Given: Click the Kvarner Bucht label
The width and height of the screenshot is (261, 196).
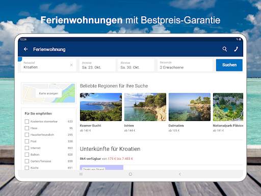Looking at the screenshot, I should click(x=90, y=126).
